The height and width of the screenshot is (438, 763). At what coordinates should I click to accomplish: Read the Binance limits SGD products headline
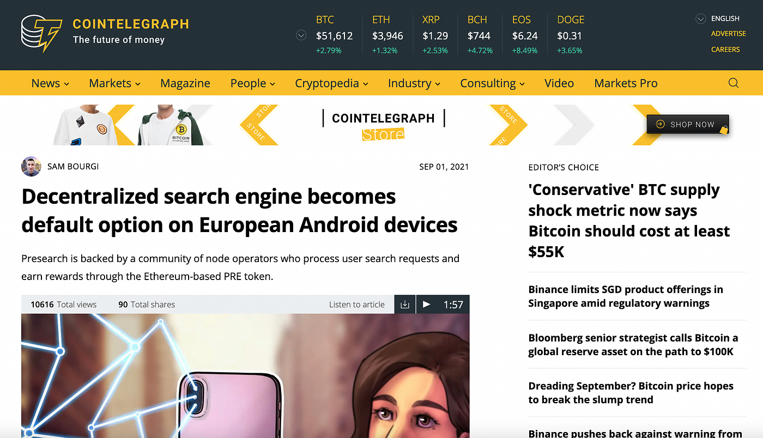point(626,296)
